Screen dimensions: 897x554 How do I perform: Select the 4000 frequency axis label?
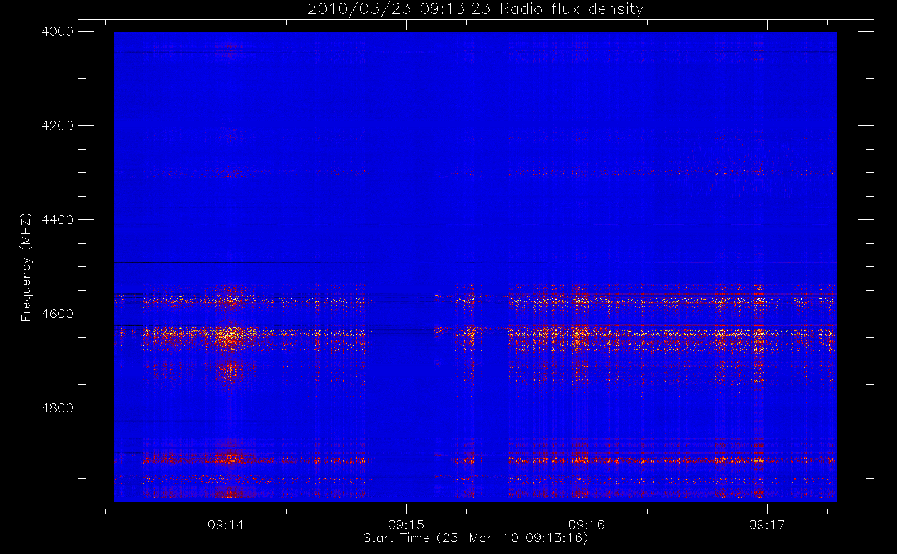click(x=58, y=32)
